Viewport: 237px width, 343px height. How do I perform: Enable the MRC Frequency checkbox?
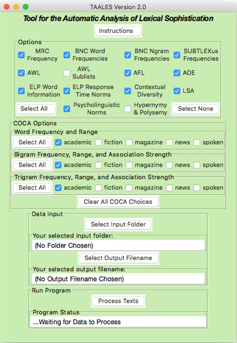(21, 55)
